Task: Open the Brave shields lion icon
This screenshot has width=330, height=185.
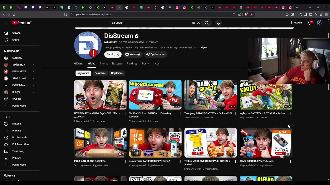Action: pos(246,14)
